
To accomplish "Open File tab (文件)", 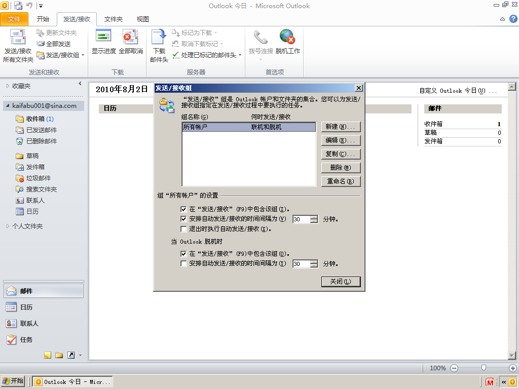I will [14, 19].
